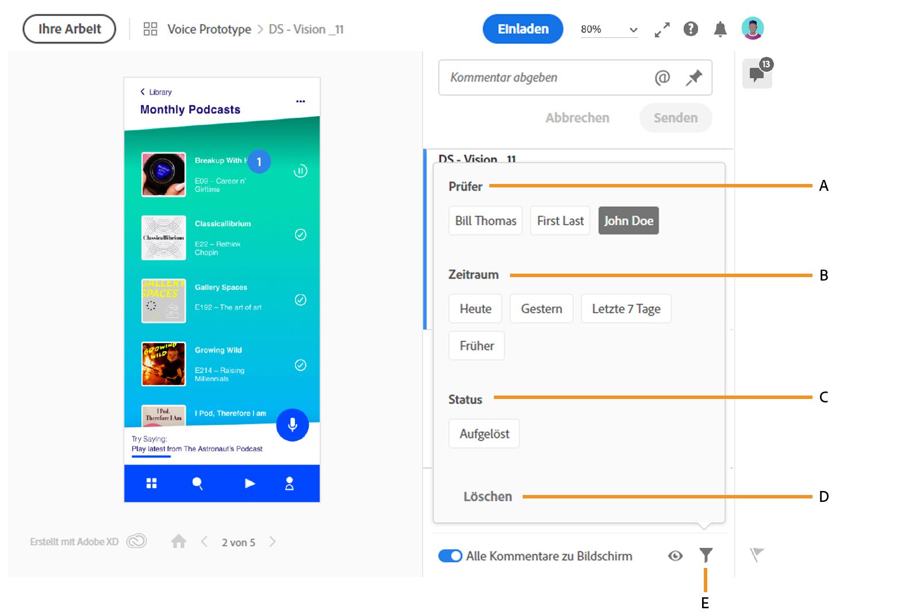Filter comments by Gestern
920x614 pixels.
(542, 309)
